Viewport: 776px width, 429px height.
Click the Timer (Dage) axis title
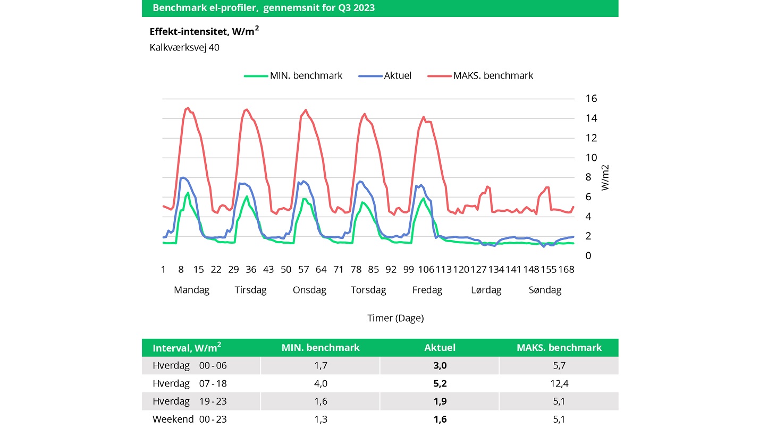click(x=395, y=318)
